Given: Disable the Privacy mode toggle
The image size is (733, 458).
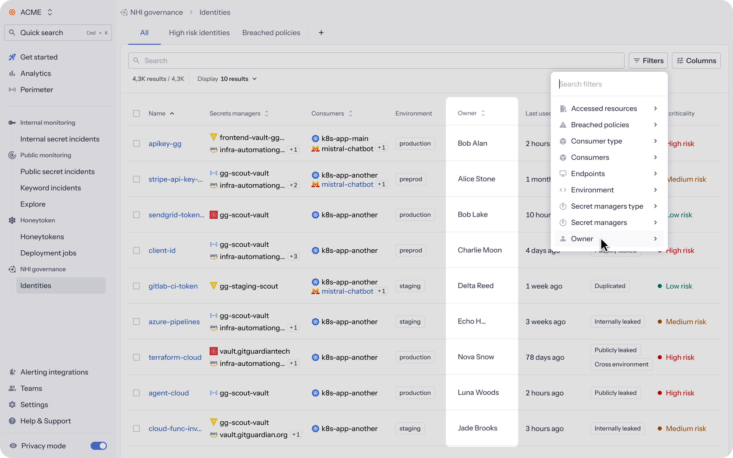Looking at the screenshot, I should tap(99, 446).
